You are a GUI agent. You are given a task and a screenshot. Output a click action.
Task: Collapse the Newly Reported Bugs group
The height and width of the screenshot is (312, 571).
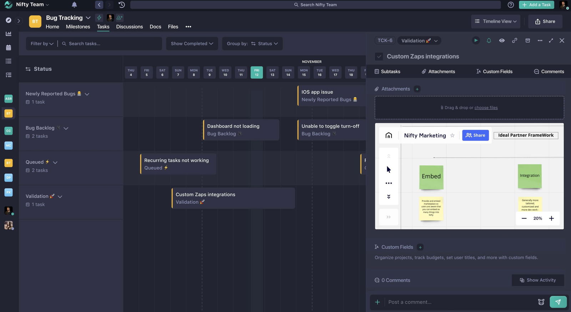point(87,94)
